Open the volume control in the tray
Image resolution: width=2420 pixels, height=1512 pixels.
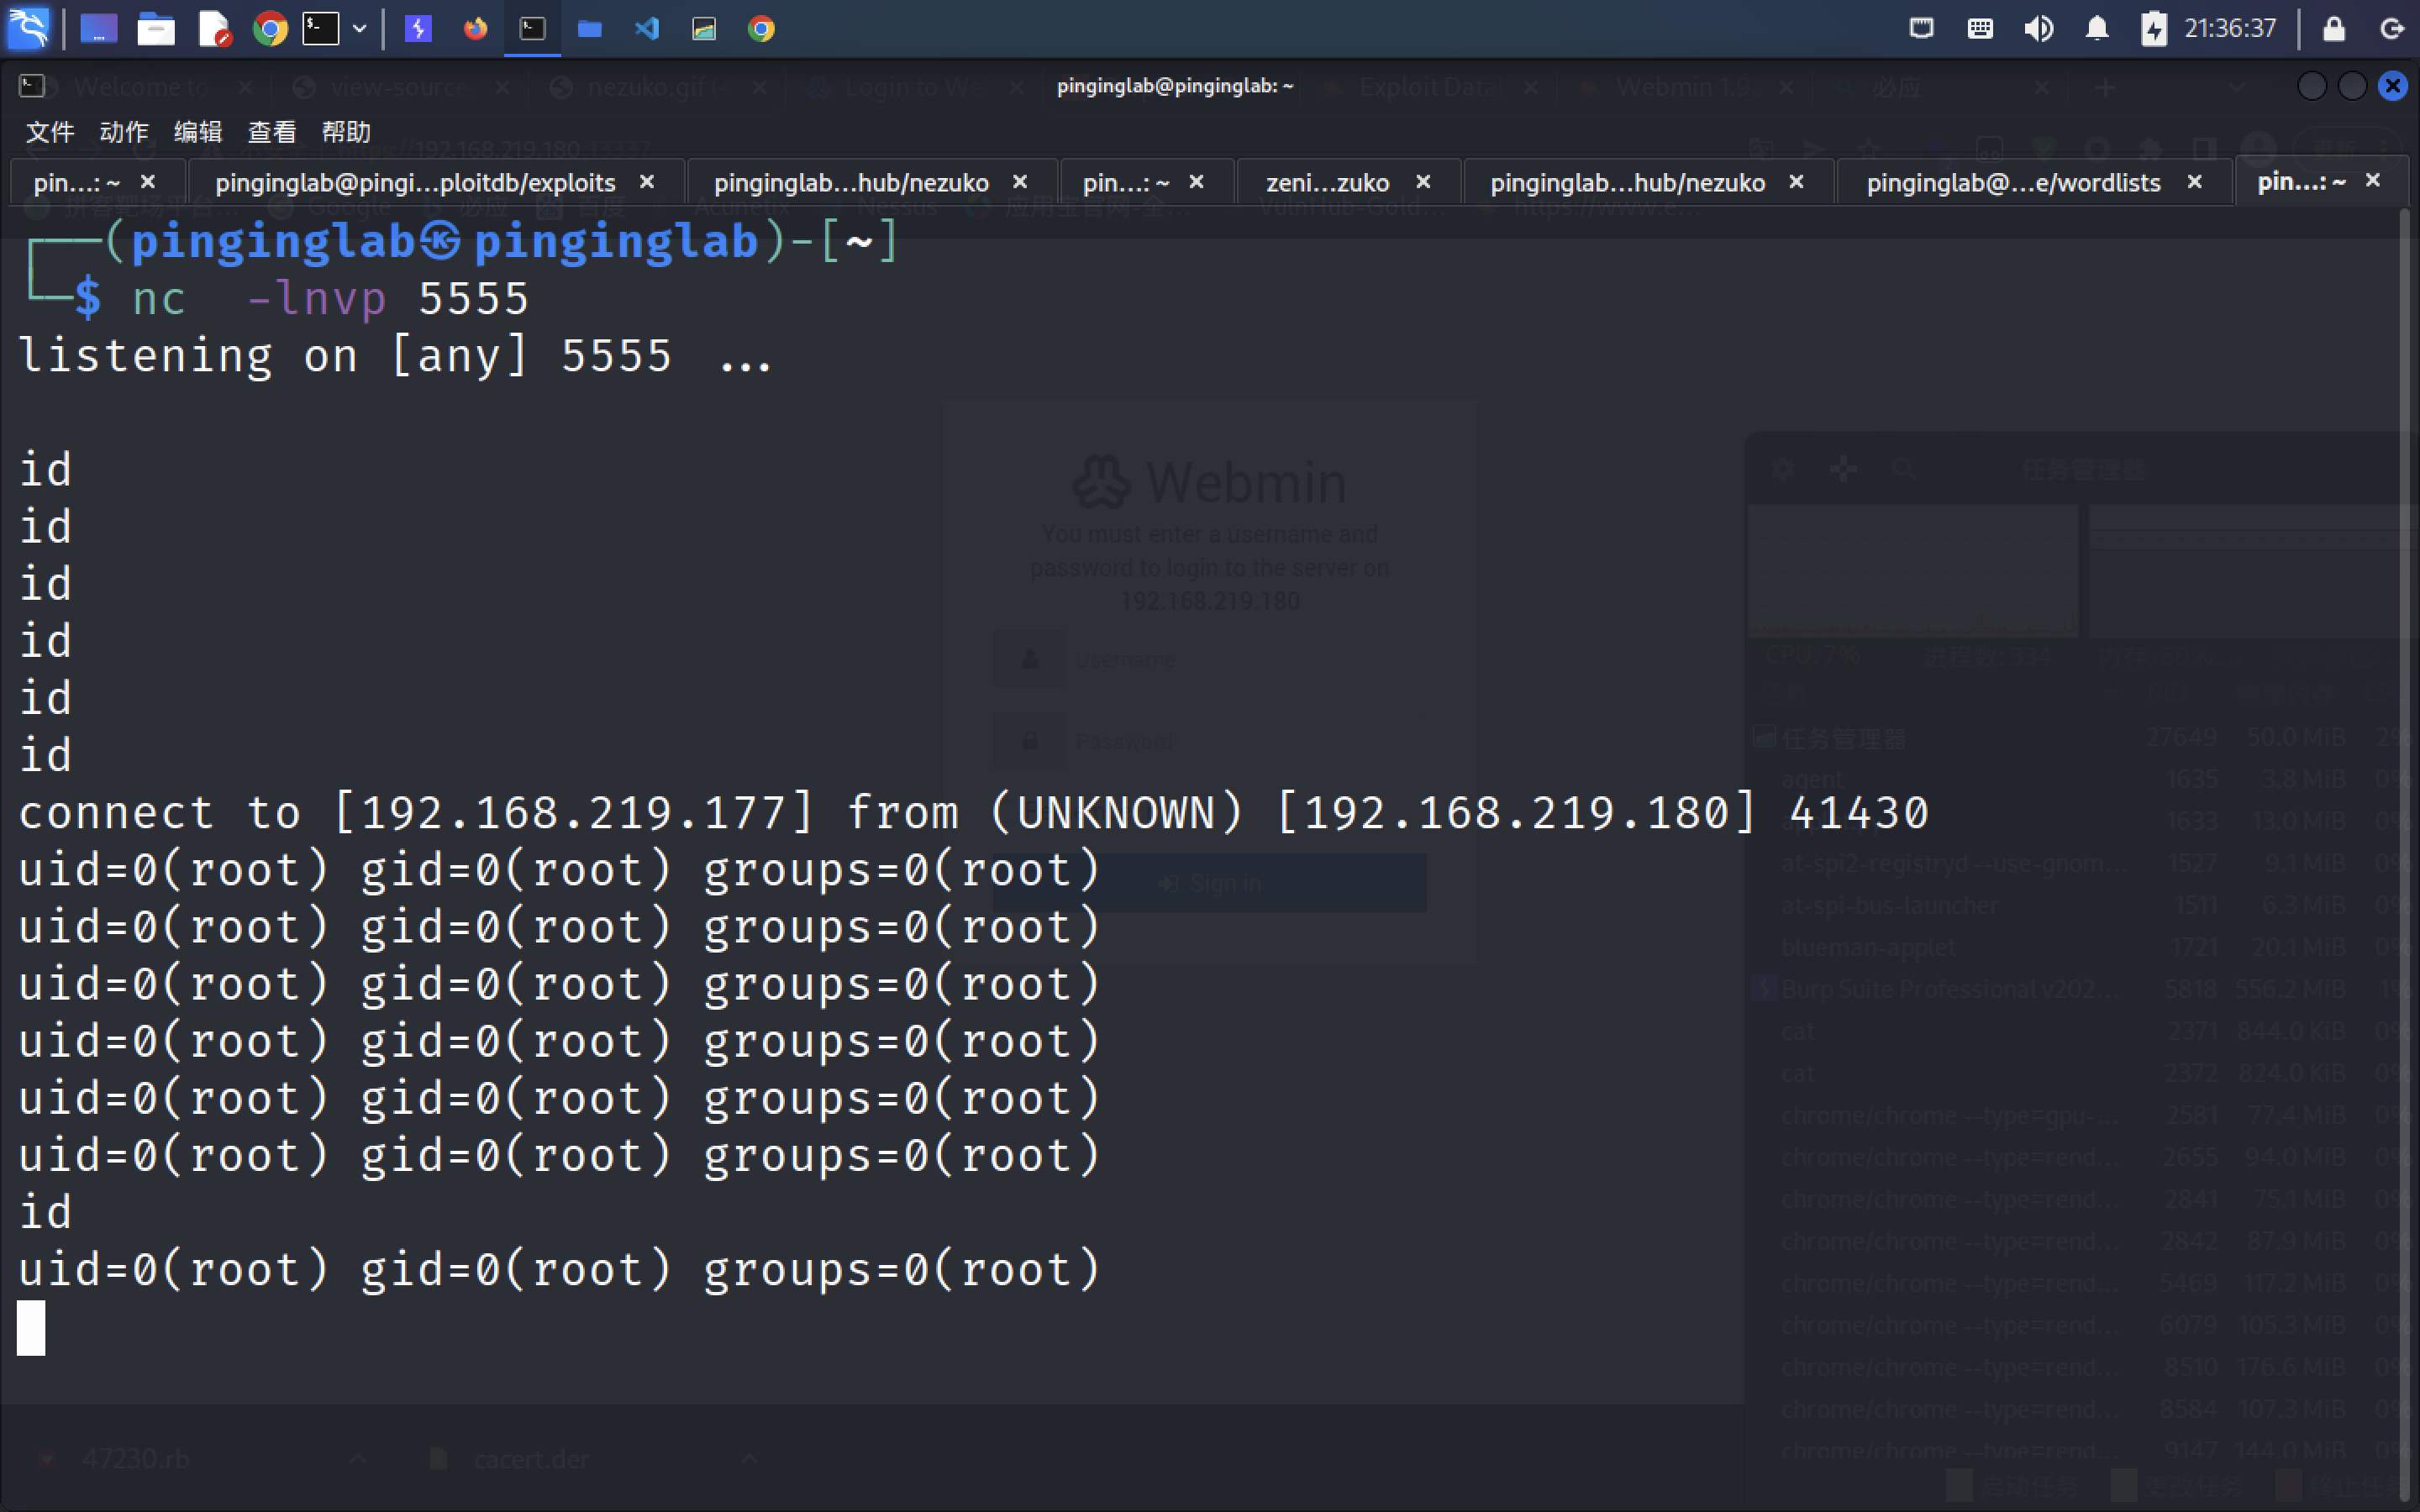(2038, 28)
